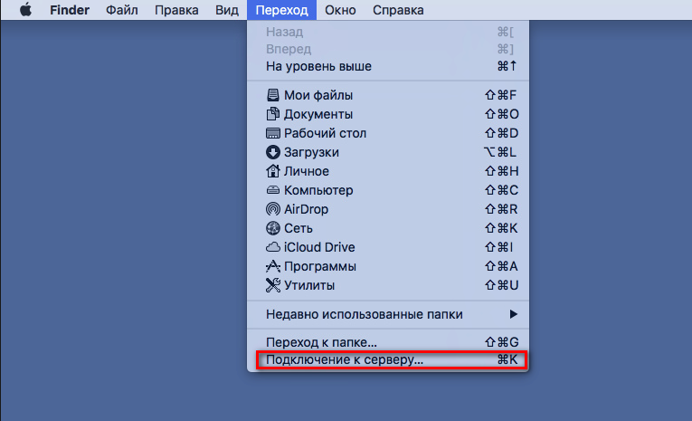The image size is (692, 421).
Task: Click the Утилиты tools icon
Action: [x=273, y=285]
